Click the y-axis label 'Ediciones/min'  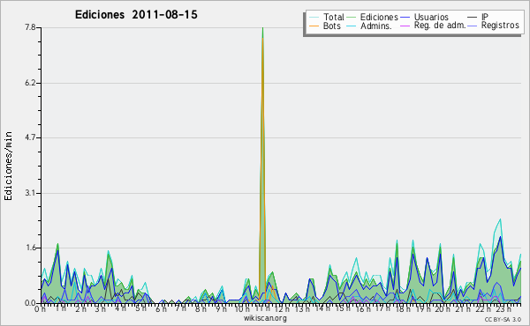(8, 166)
